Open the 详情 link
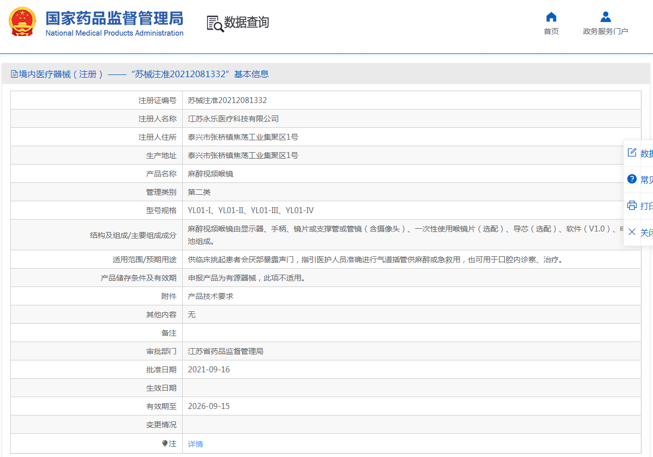Viewport: 653px width, 457px height. point(196,444)
